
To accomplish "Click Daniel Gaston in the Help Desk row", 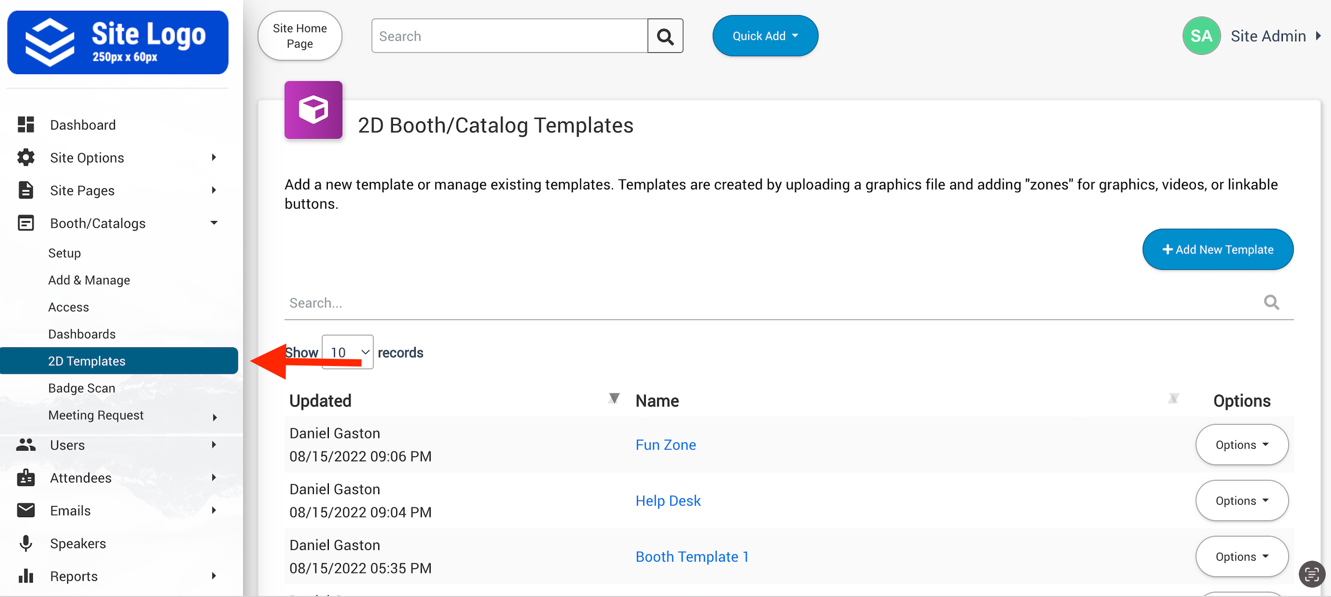I will 335,489.
